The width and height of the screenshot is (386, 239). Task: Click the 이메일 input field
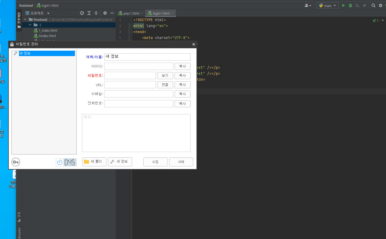tap(139, 94)
